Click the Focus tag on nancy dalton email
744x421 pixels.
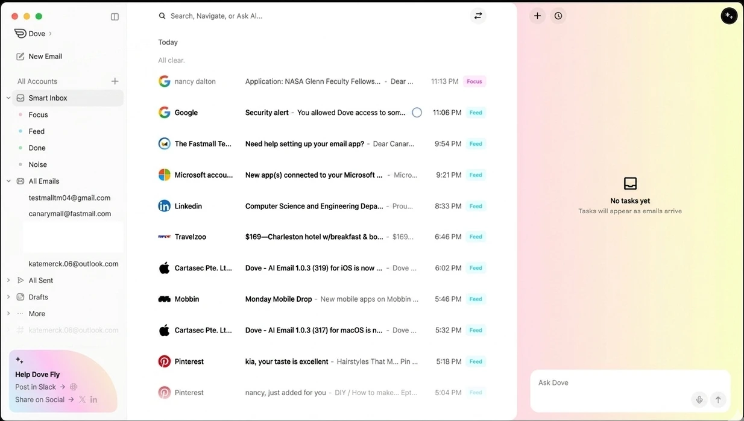(x=474, y=81)
